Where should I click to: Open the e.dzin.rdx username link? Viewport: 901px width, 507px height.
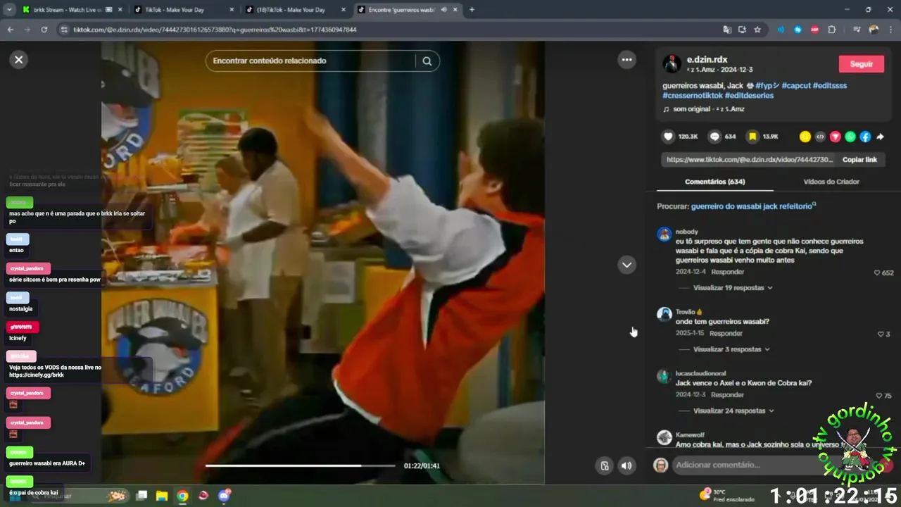(x=707, y=60)
